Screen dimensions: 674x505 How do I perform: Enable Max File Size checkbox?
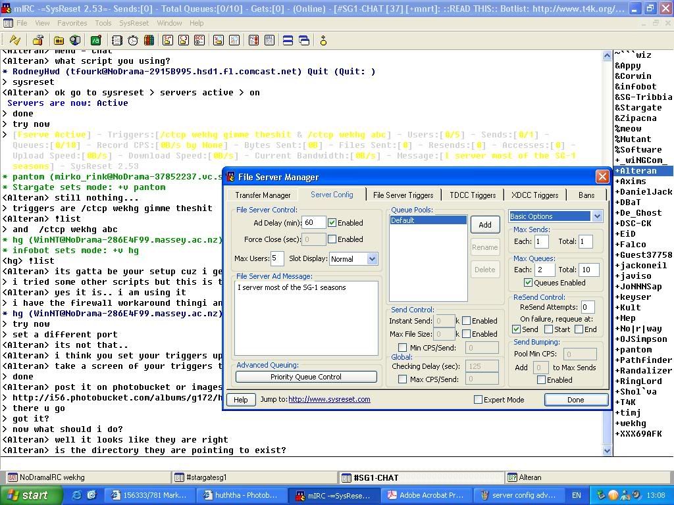point(466,333)
